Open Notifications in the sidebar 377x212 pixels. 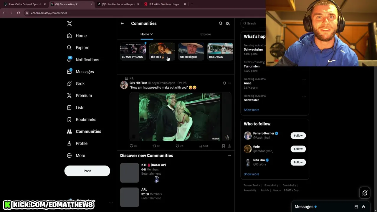click(x=83, y=59)
